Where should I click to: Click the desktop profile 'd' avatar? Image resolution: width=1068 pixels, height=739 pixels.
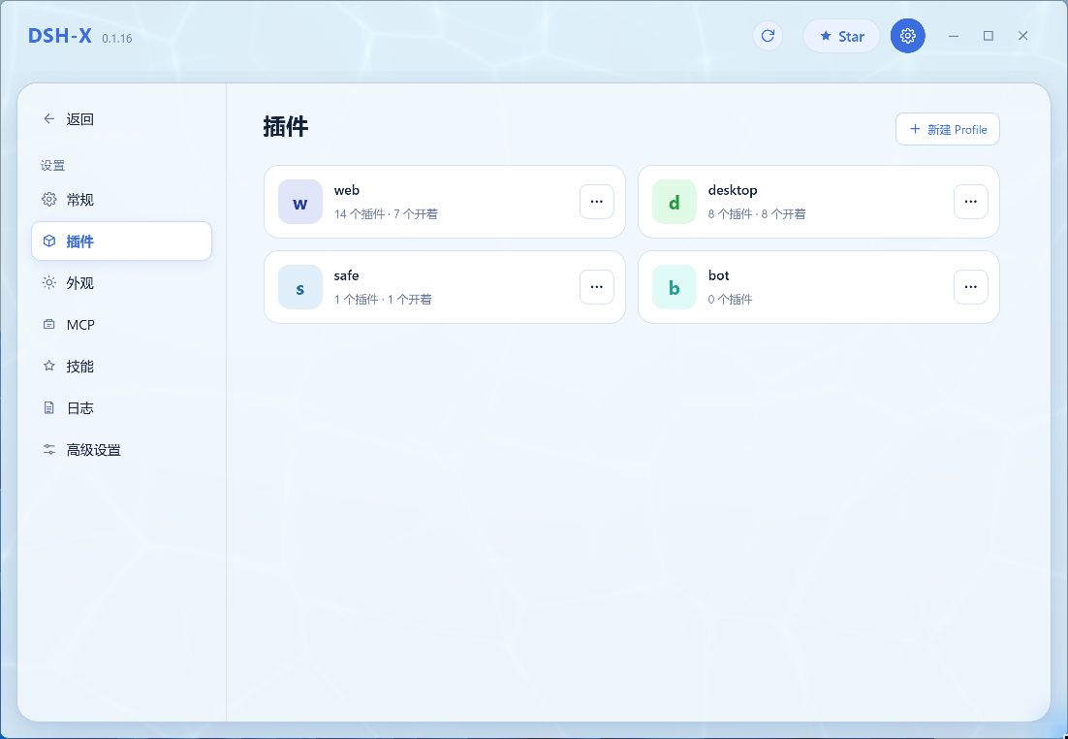coord(674,202)
